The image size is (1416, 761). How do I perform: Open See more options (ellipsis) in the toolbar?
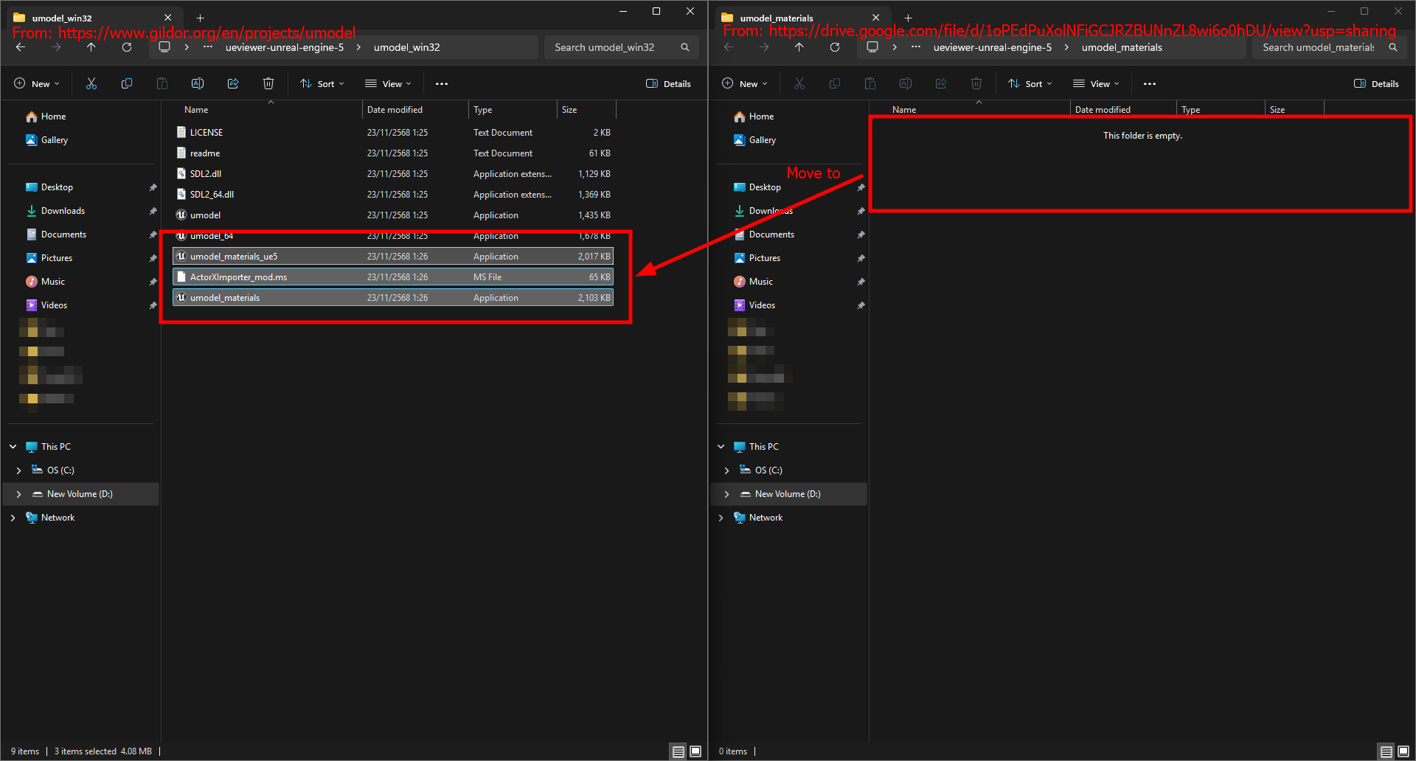click(x=442, y=83)
